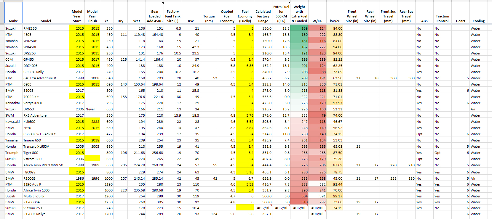Select the RMZ250 model cell
Viewport: 492px width, 219px height.
click(x=46, y=28)
